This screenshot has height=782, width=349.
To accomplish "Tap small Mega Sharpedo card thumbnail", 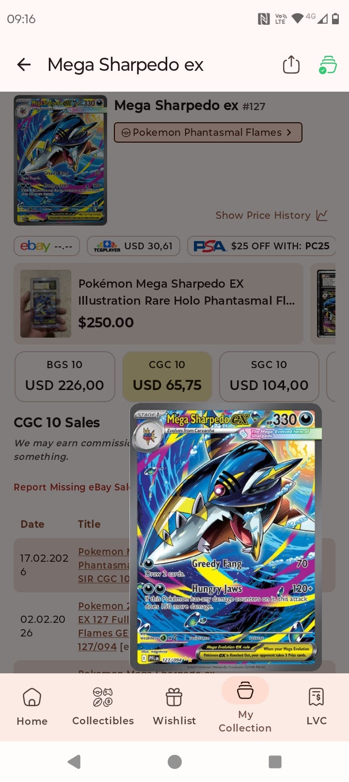I will tap(60, 160).
